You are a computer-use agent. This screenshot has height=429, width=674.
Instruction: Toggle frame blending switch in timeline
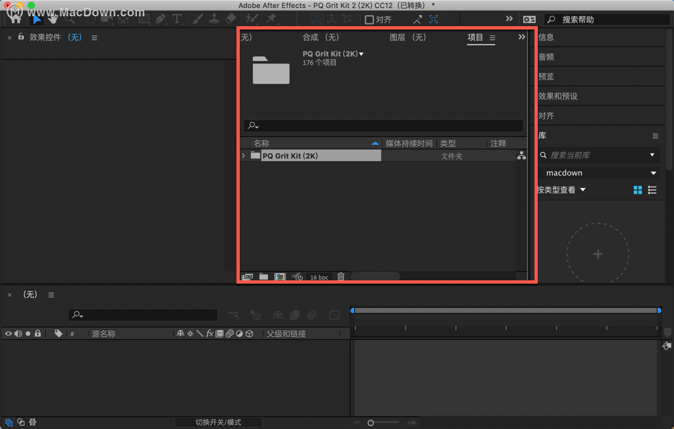[295, 315]
